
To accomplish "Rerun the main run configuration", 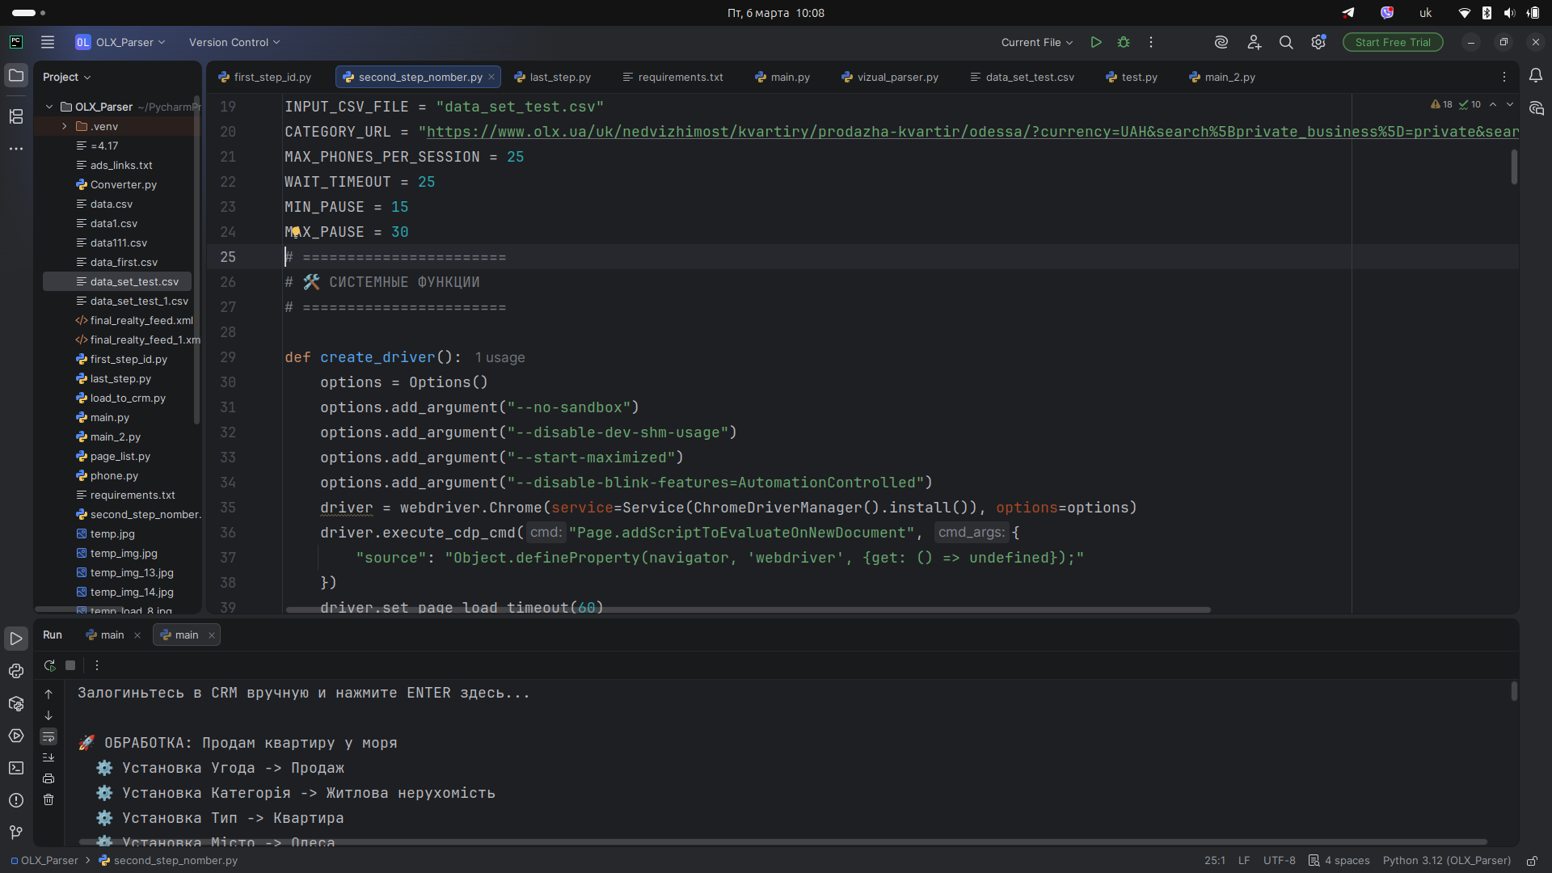I will (x=49, y=665).
